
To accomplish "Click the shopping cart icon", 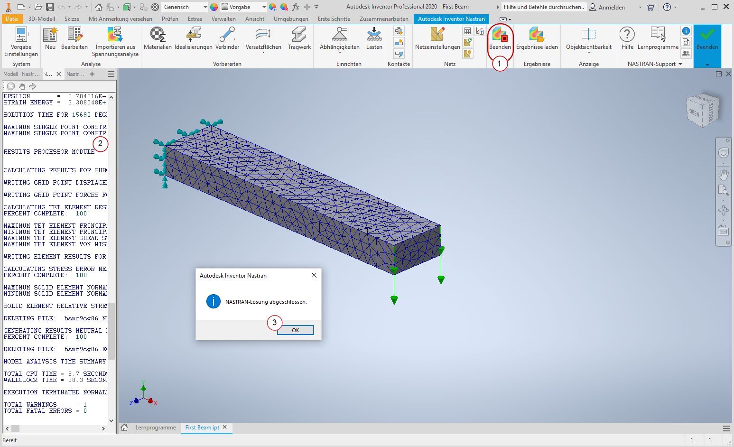I will pyautogui.click(x=650, y=7).
